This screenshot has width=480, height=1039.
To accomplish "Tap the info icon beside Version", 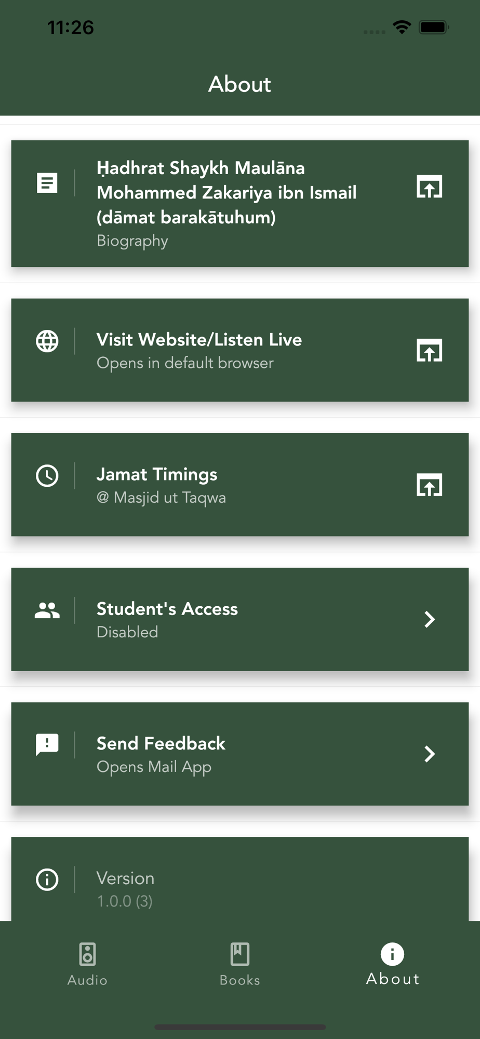I will [47, 880].
